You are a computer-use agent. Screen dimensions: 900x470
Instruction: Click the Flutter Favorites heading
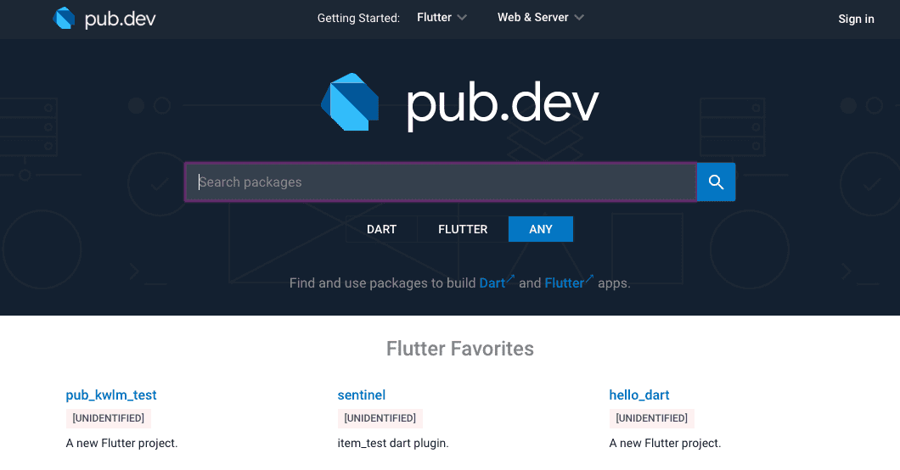[x=459, y=349]
